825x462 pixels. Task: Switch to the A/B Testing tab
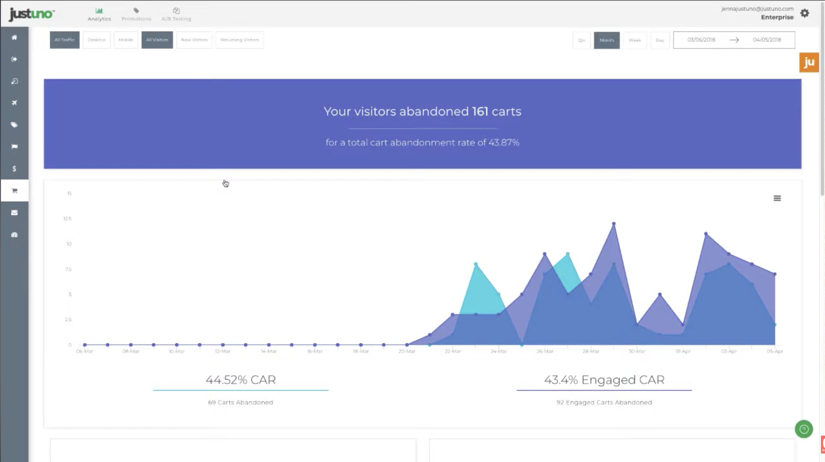pyautogui.click(x=176, y=14)
